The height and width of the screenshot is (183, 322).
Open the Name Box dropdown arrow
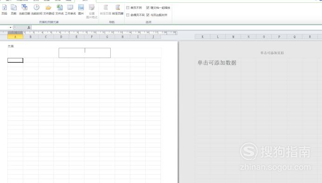point(11,27)
